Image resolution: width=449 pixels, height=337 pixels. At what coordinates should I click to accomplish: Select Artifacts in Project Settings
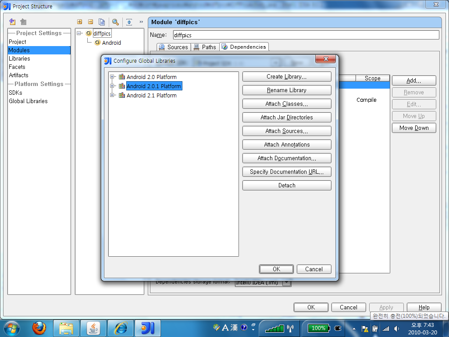[18, 75]
